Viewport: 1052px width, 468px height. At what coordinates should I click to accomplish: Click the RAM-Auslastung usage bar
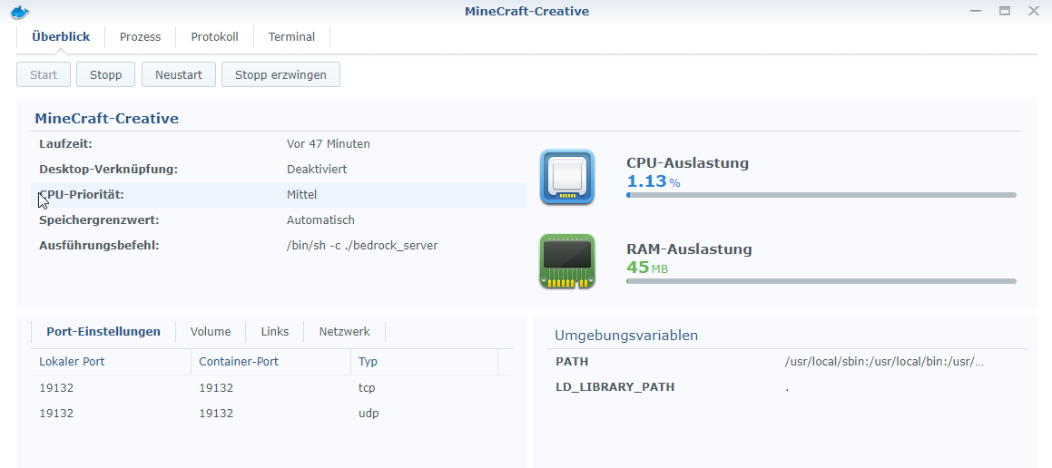(821, 281)
